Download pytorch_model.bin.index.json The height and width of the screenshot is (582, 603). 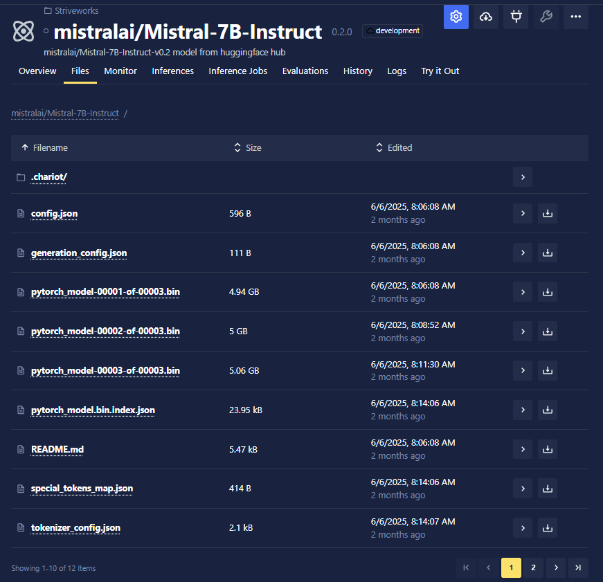548,410
